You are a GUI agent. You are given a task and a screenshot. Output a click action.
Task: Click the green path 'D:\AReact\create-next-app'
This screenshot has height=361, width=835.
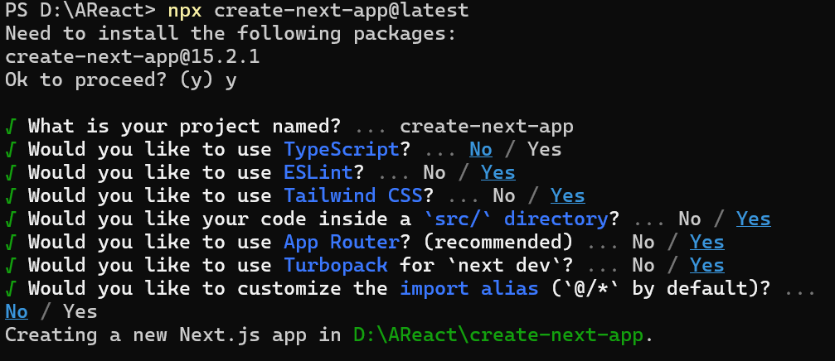pos(498,335)
